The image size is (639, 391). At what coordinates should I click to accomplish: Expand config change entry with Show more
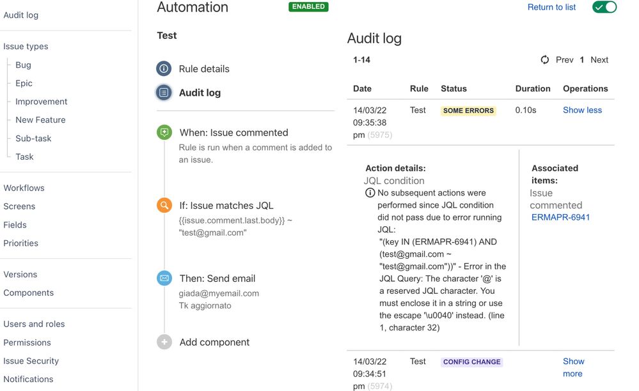(573, 367)
